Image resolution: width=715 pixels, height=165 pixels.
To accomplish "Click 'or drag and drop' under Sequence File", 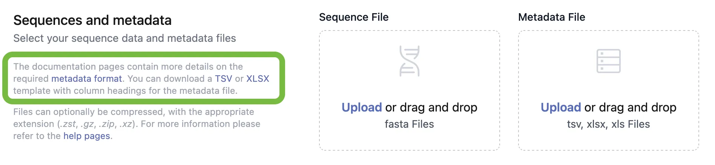I will pyautogui.click(x=431, y=108).
